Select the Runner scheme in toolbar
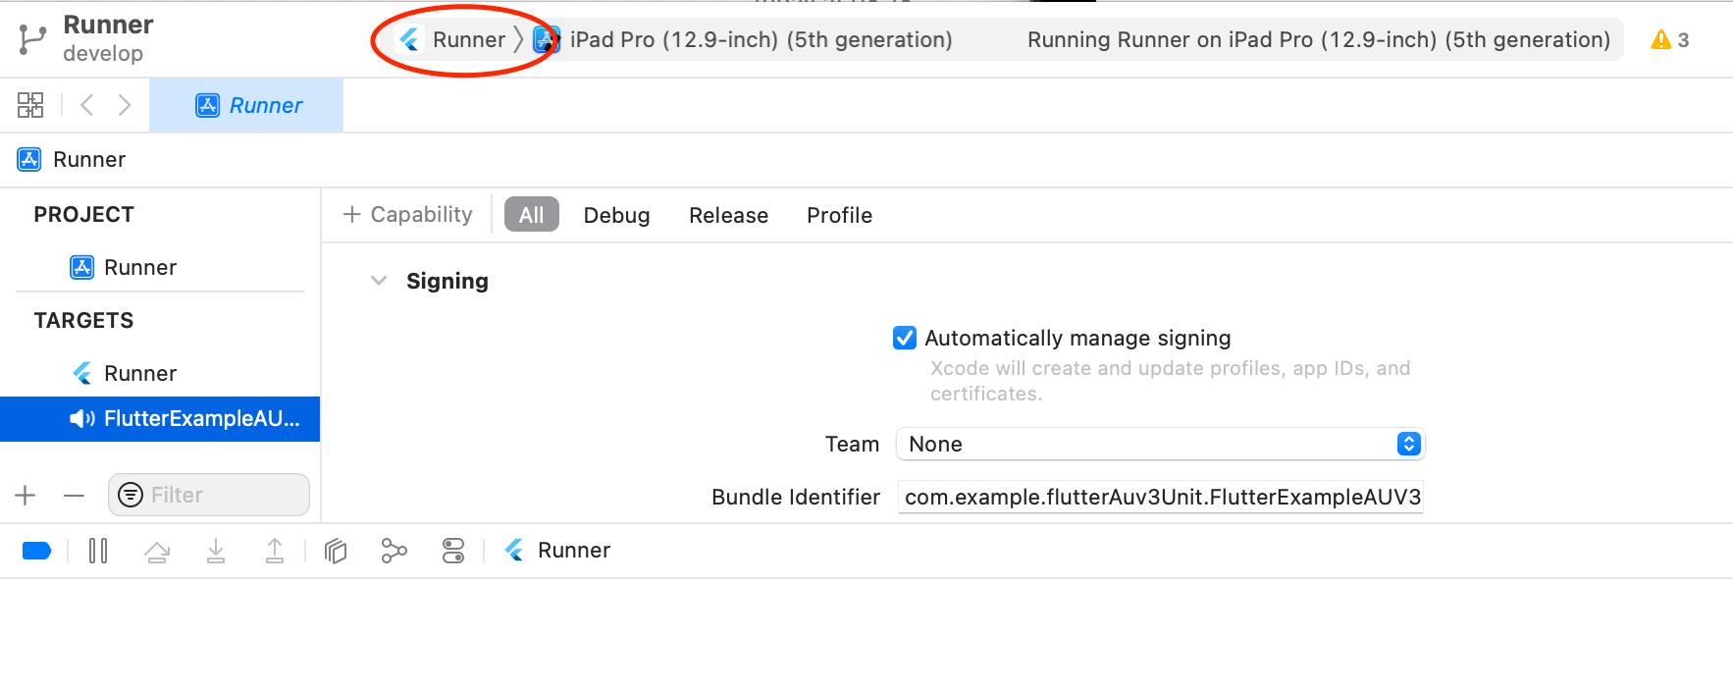1733x691 pixels. pos(453,39)
